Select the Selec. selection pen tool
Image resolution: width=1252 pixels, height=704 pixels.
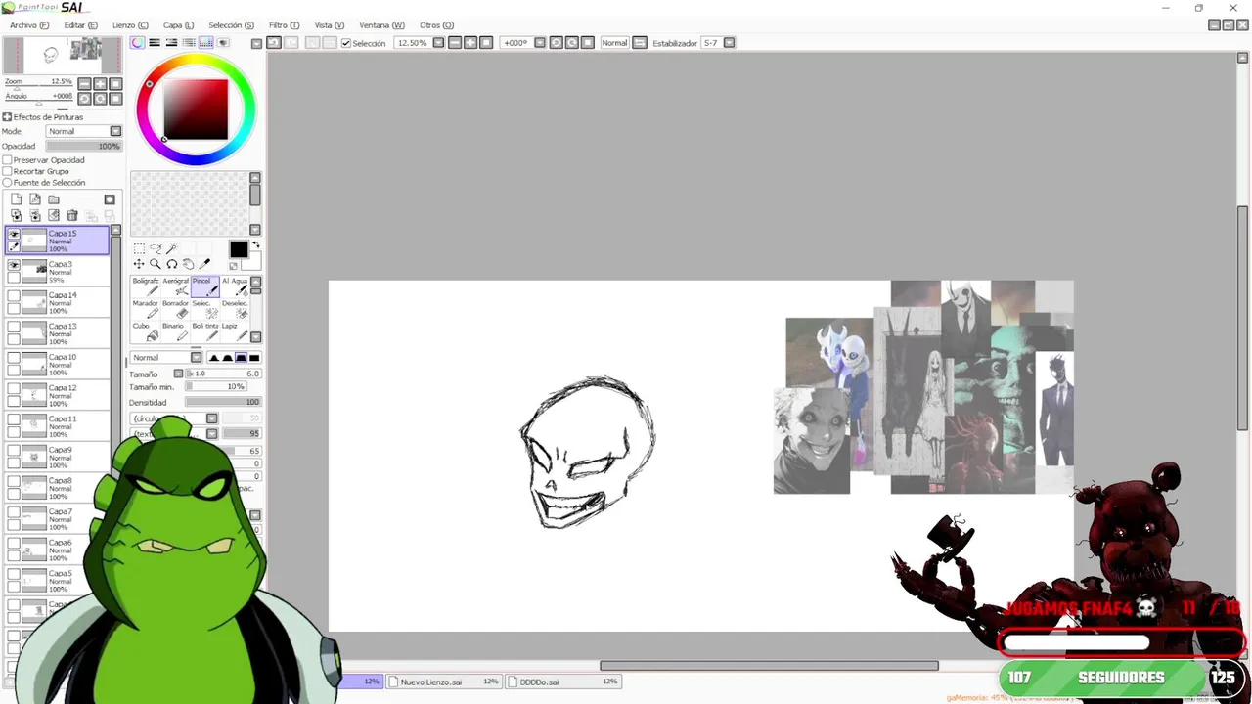204,309
